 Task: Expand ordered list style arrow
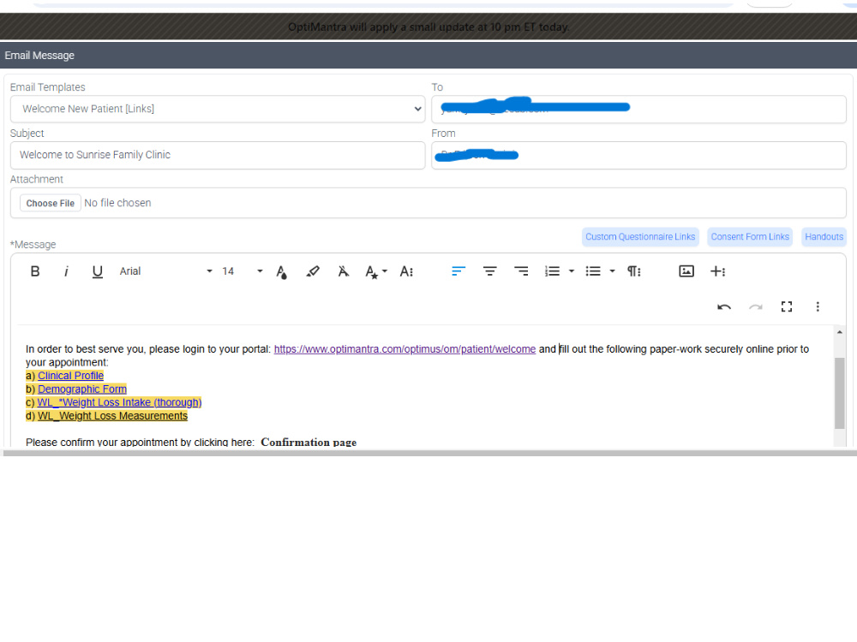(572, 271)
